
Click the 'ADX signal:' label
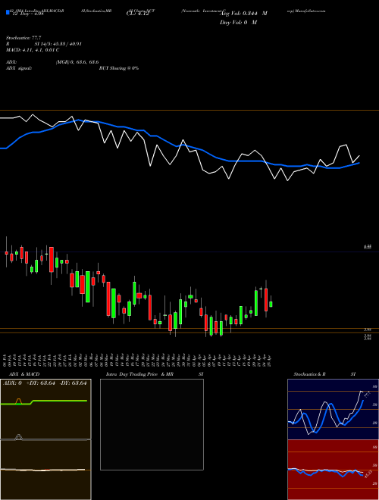click(x=18, y=68)
